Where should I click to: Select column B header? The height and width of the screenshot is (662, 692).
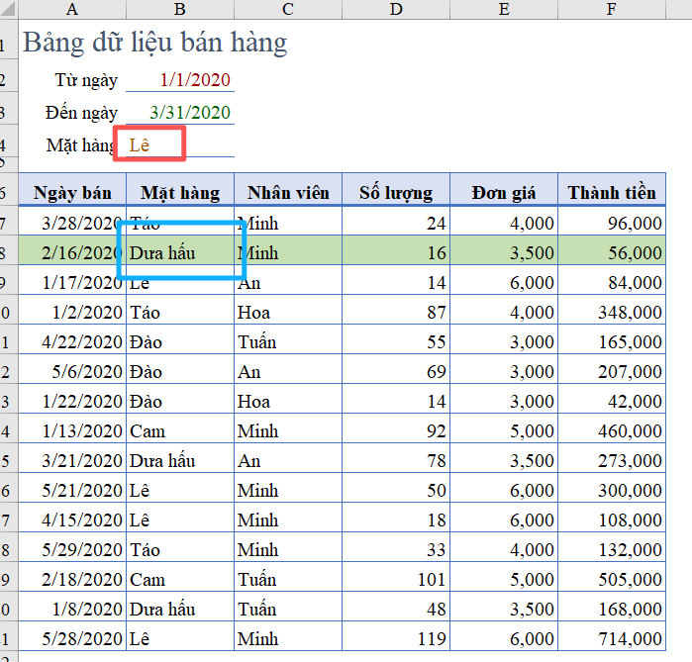coord(180,9)
